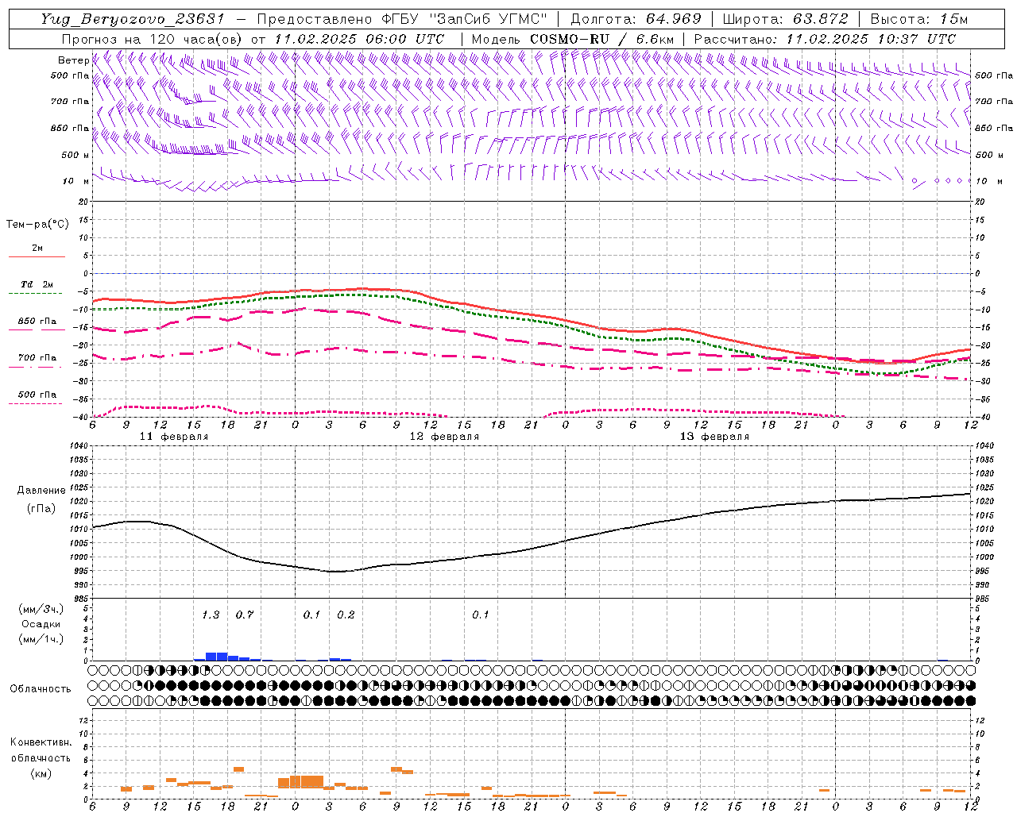The image size is (1017, 813).
Task: Click the Тем-ра(°C) axis title
Action: click(37, 225)
